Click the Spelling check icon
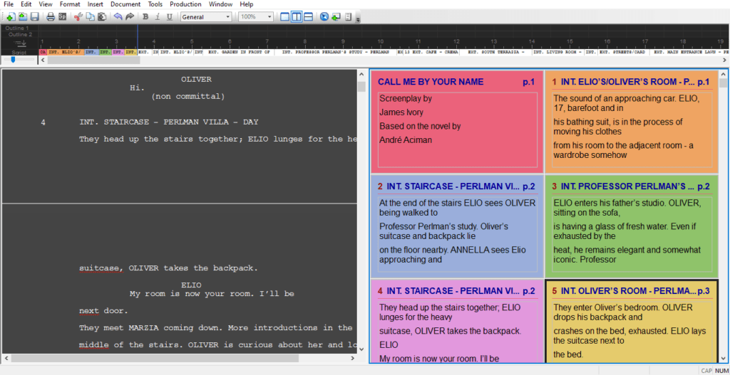730x375 pixels. (x=62, y=16)
